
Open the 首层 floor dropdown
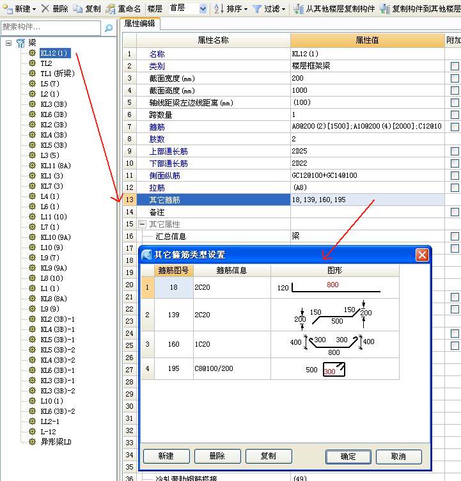(x=203, y=9)
